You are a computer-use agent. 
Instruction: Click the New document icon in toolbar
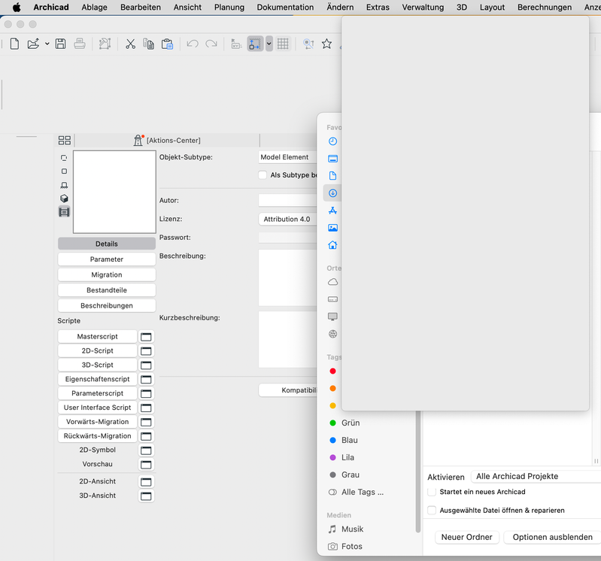click(x=14, y=44)
